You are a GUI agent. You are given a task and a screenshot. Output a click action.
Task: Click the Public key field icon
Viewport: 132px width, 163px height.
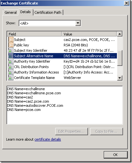point(11,45)
